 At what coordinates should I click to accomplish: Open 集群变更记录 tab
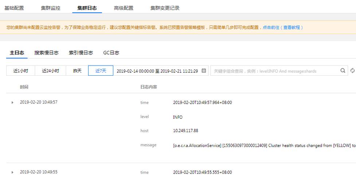165,8
